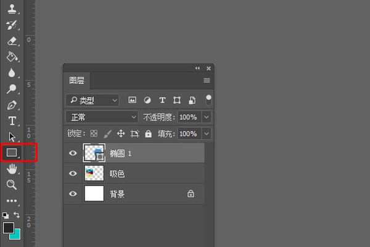Screen dimensions: 370x247
Task: Select the Rectangle shape tool
Action: (x=12, y=153)
